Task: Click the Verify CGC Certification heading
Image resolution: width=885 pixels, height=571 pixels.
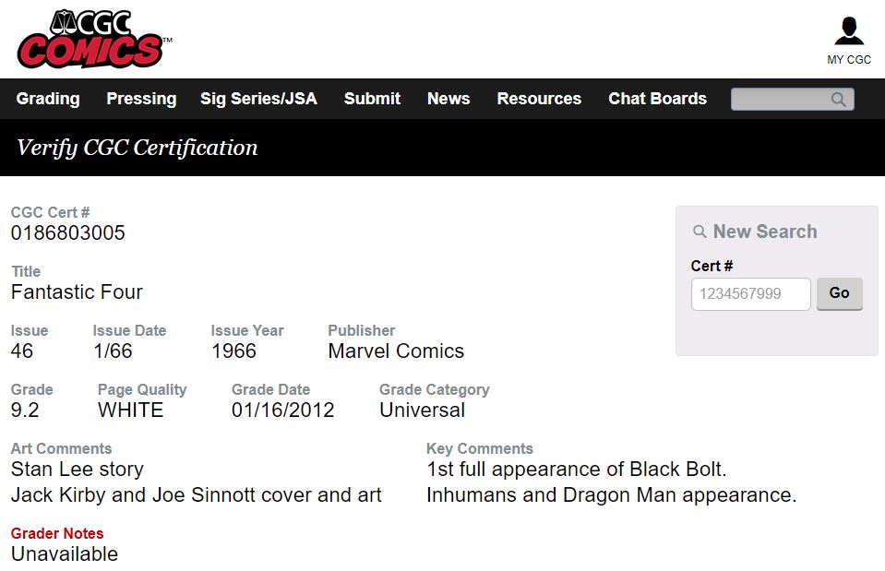Action: click(138, 148)
